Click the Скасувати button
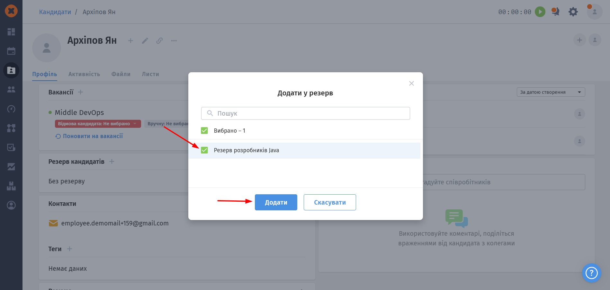Image resolution: width=610 pixels, height=290 pixels. 330,202
